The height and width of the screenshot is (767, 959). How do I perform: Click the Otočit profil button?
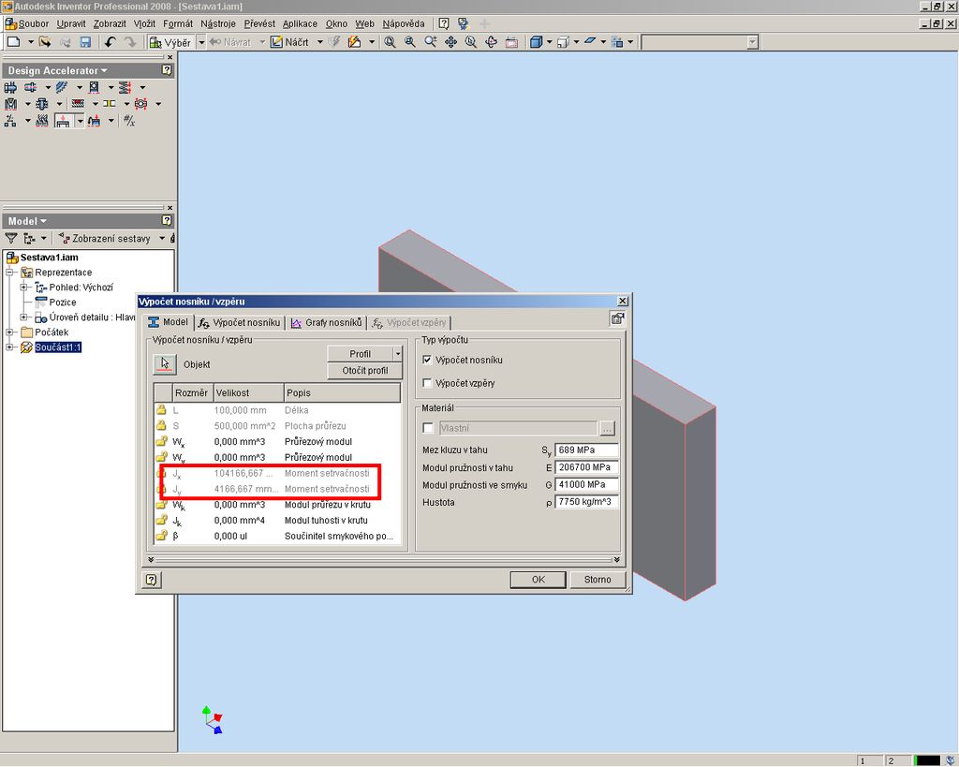[364, 371]
